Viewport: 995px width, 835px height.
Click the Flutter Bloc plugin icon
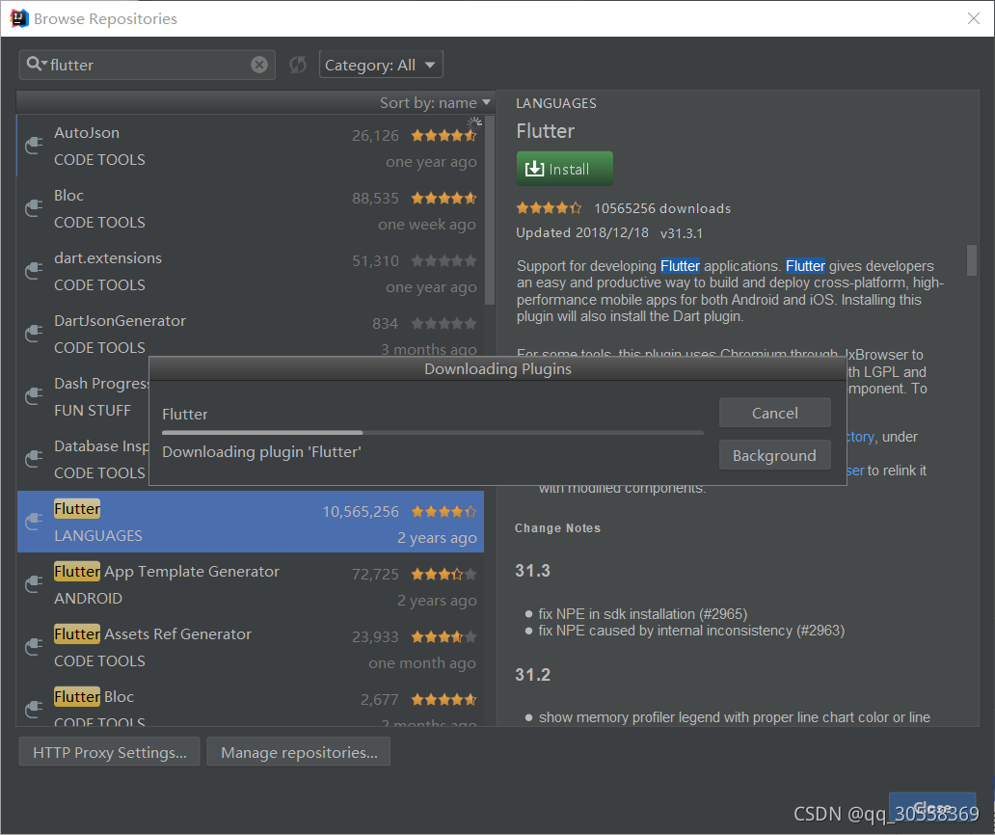pos(33,710)
